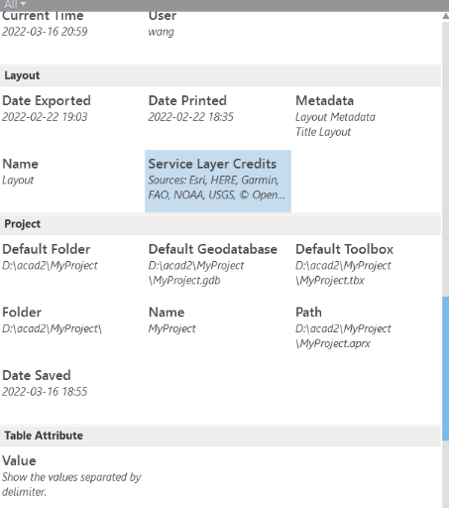This screenshot has height=508, width=449.
Task: Click the Project group header
Action: [x=220, y=224]
